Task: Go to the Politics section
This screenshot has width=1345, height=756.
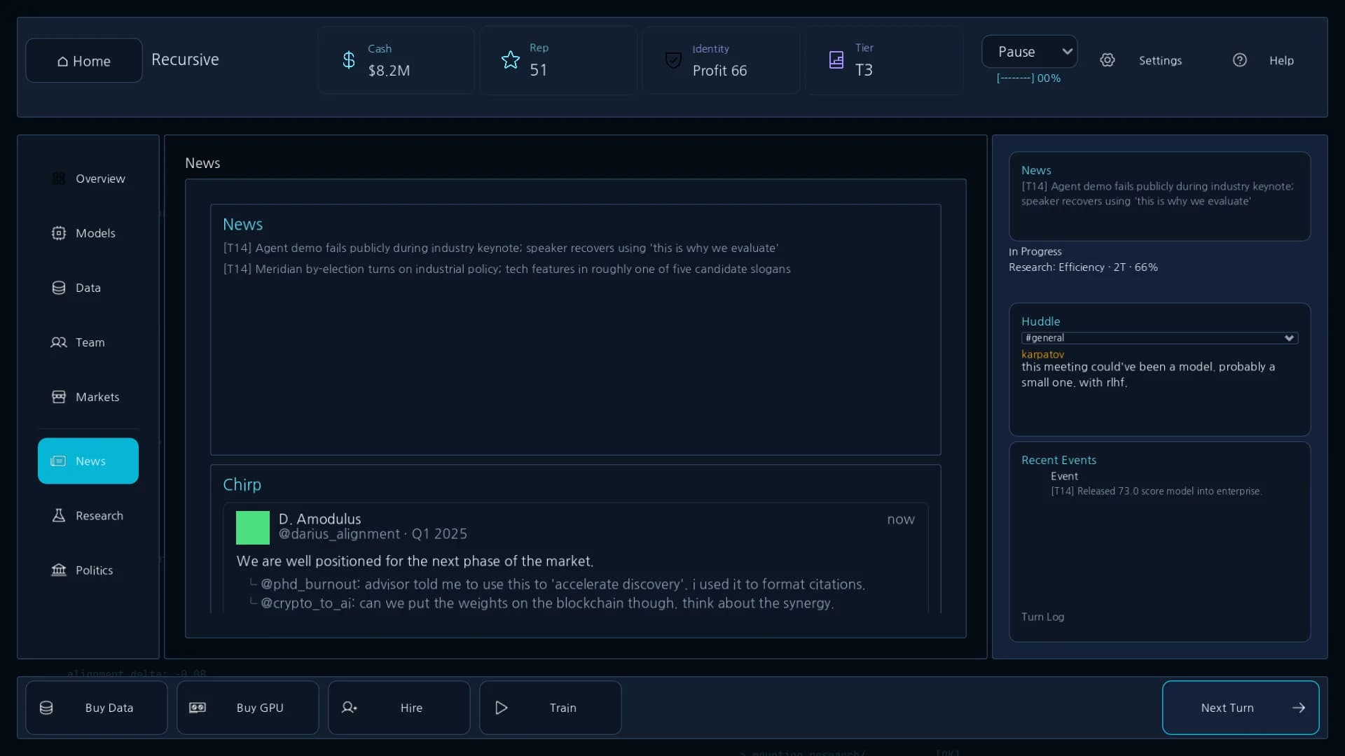Action: [88, 570]
